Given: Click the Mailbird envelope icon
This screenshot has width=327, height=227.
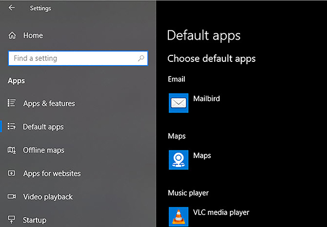Looking at the screenshot, I should pos(179,103).
